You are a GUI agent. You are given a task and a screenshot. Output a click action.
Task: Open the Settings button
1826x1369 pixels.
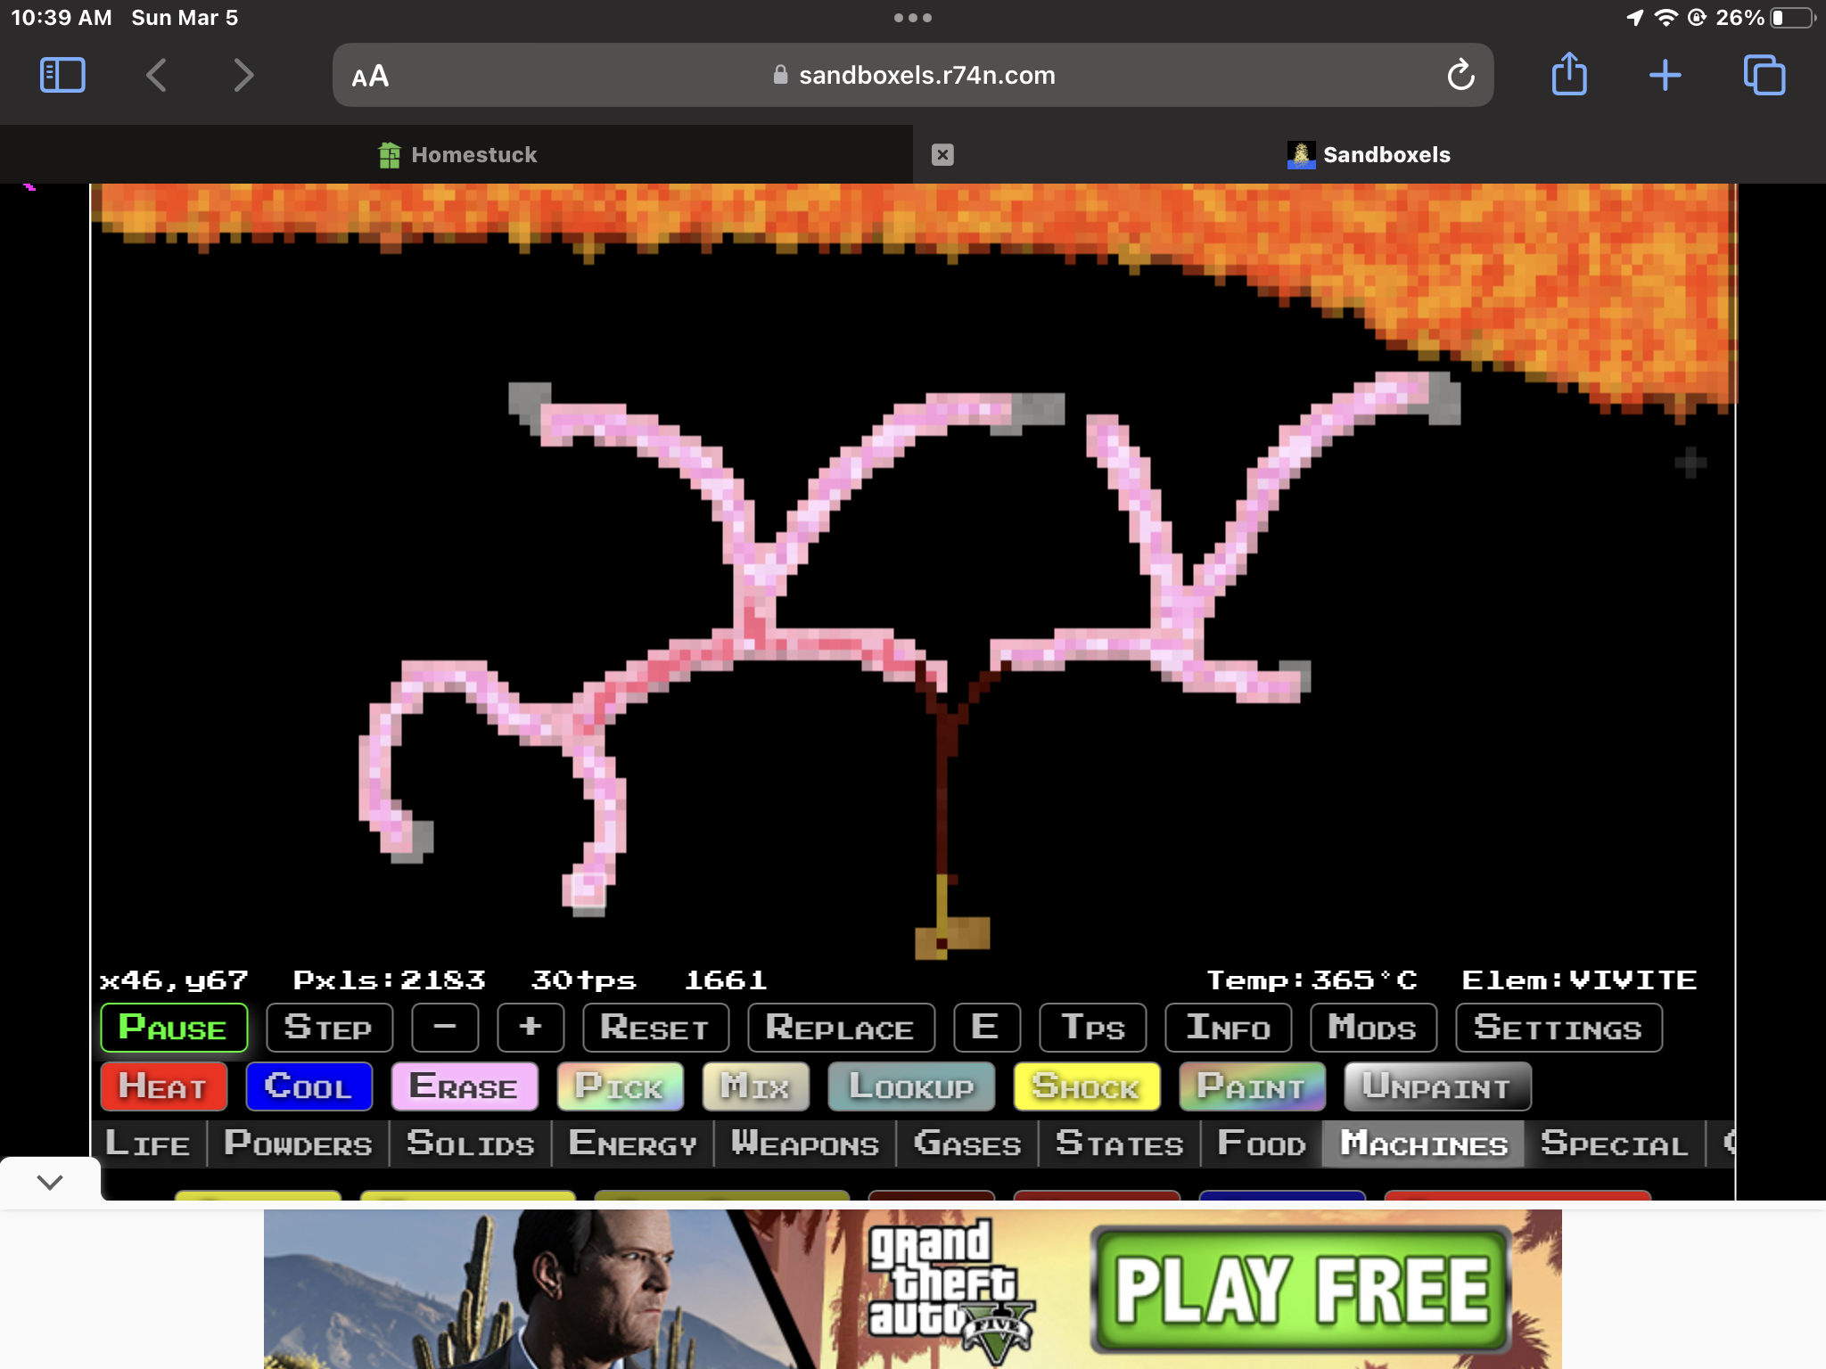click(1558, 1028)
